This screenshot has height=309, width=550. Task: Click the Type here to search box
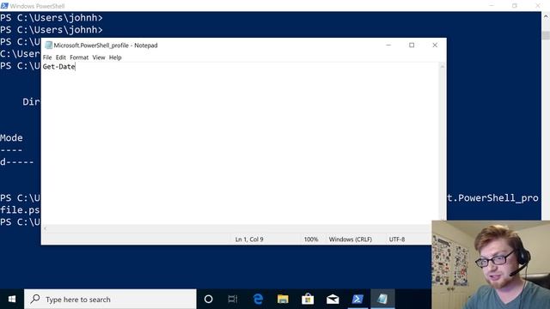click(111, 300)
